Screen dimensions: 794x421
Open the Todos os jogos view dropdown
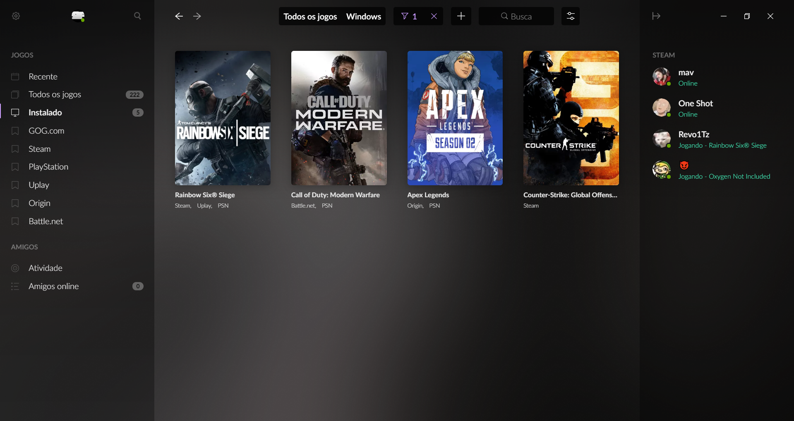pos(310,17)
